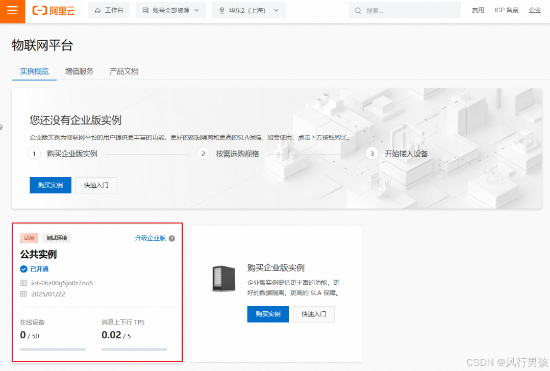
Task: Click help question mark beside 升级企业版
Action: pos(171,238)
